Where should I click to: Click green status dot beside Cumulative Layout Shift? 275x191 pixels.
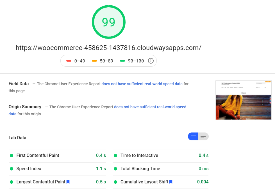point(115,182)
